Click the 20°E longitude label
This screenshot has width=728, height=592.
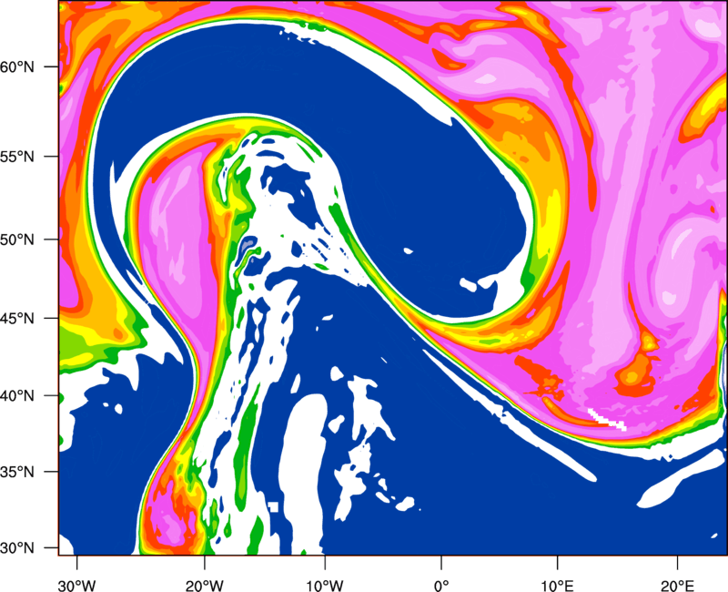point(677,586)
